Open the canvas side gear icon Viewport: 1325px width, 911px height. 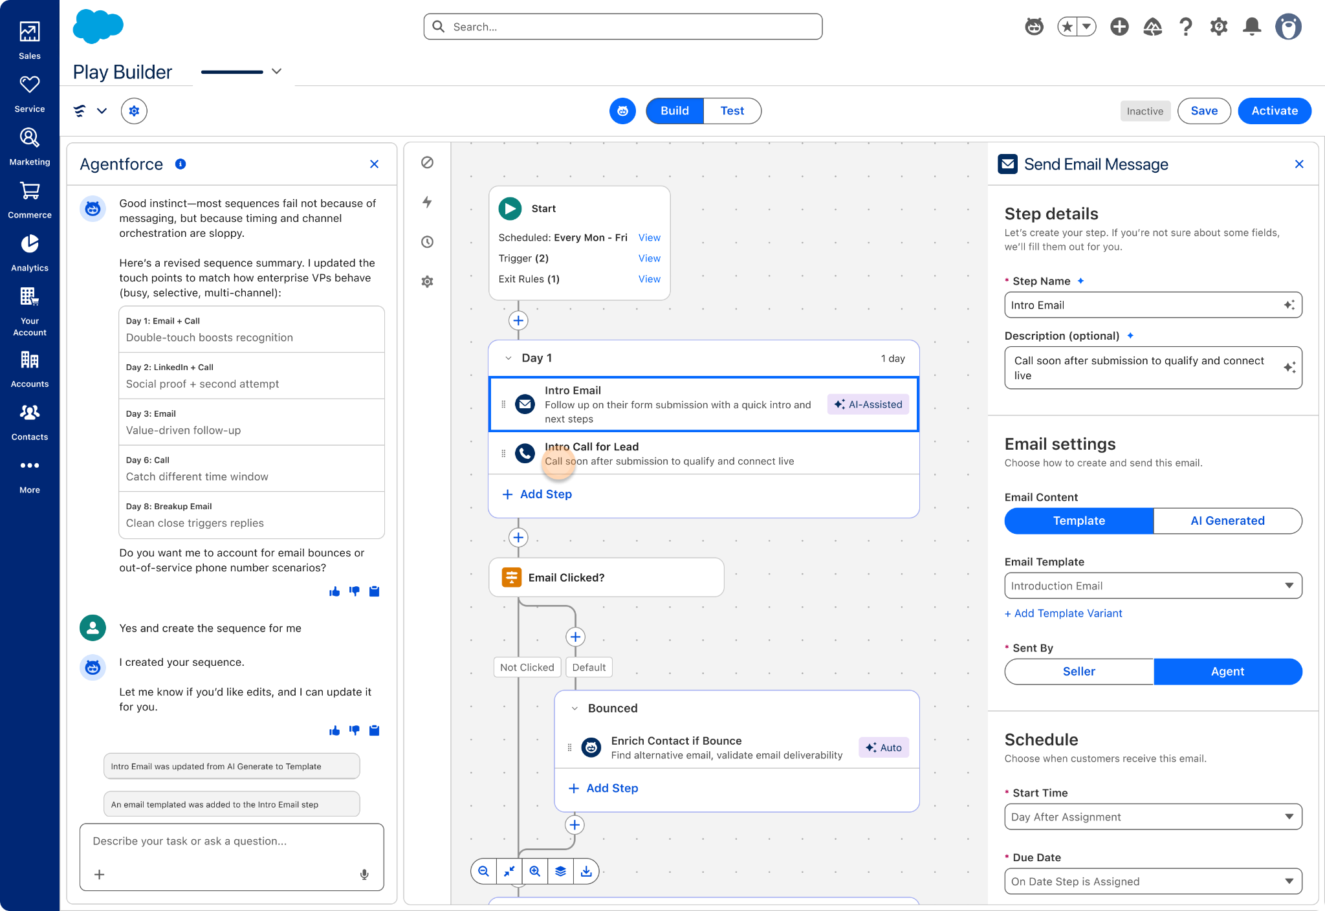tap(427, 281)
